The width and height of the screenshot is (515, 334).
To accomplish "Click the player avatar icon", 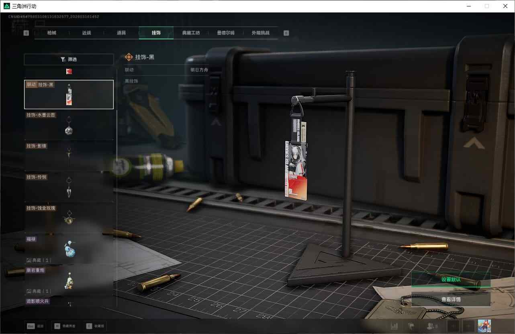I will click(484, 326).
